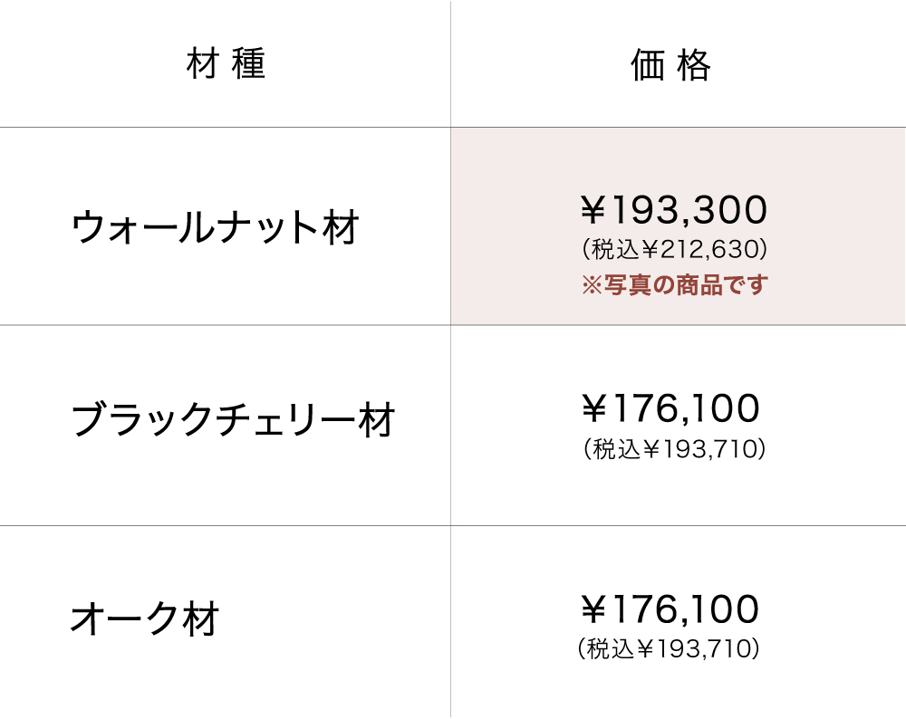Click the 材種 column header

pyautogui.click(x=226, y=65)
